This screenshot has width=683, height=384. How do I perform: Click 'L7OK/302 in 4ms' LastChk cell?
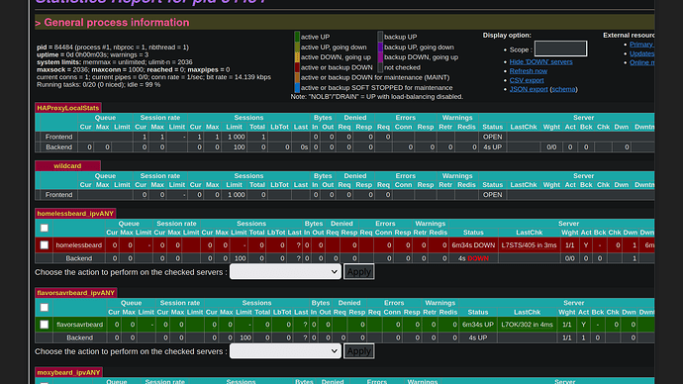tap(527, 325)
